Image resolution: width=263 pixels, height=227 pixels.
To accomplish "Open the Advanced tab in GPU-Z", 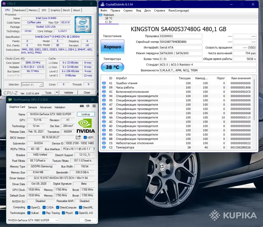I will (x=46, y=107).
